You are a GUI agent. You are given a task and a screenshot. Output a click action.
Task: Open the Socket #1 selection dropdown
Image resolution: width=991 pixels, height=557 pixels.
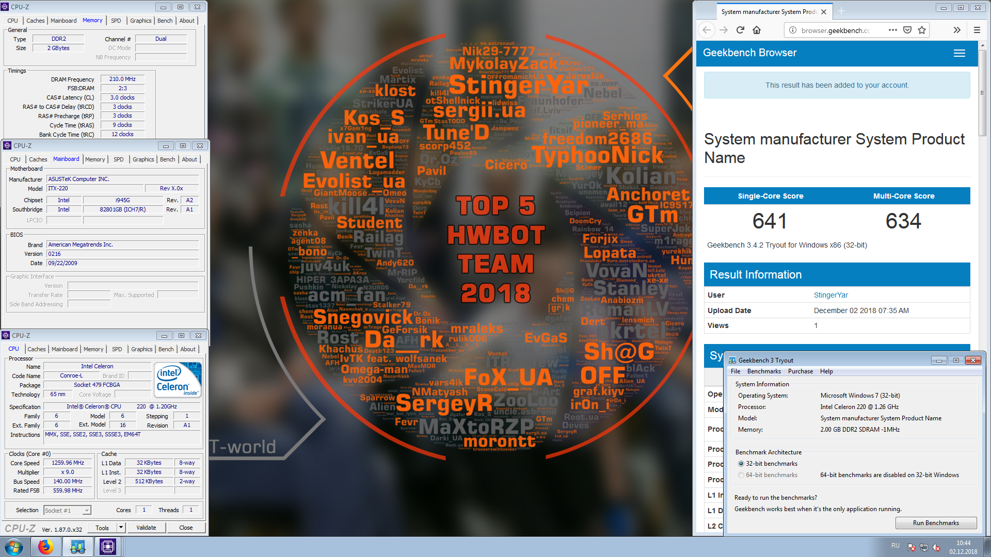[87, 511]
